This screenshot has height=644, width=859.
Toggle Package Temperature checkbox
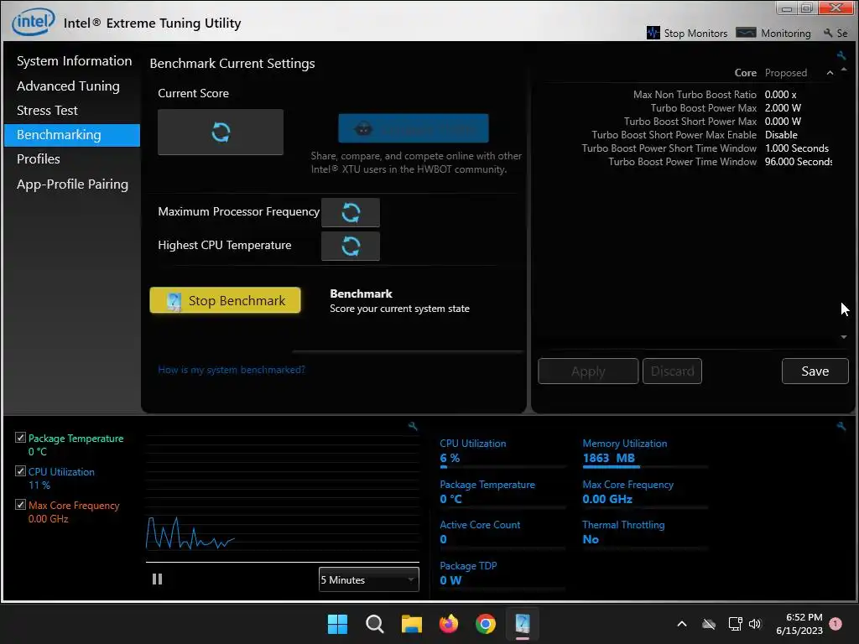point(21,438)
